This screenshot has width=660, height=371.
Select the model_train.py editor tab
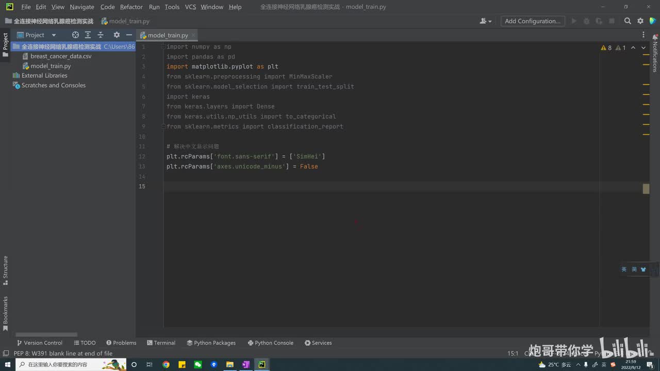point(168,36)
